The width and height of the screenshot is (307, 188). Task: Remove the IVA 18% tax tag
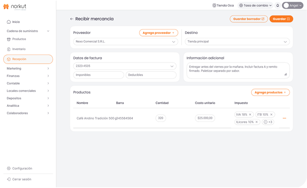pos(250,114)
